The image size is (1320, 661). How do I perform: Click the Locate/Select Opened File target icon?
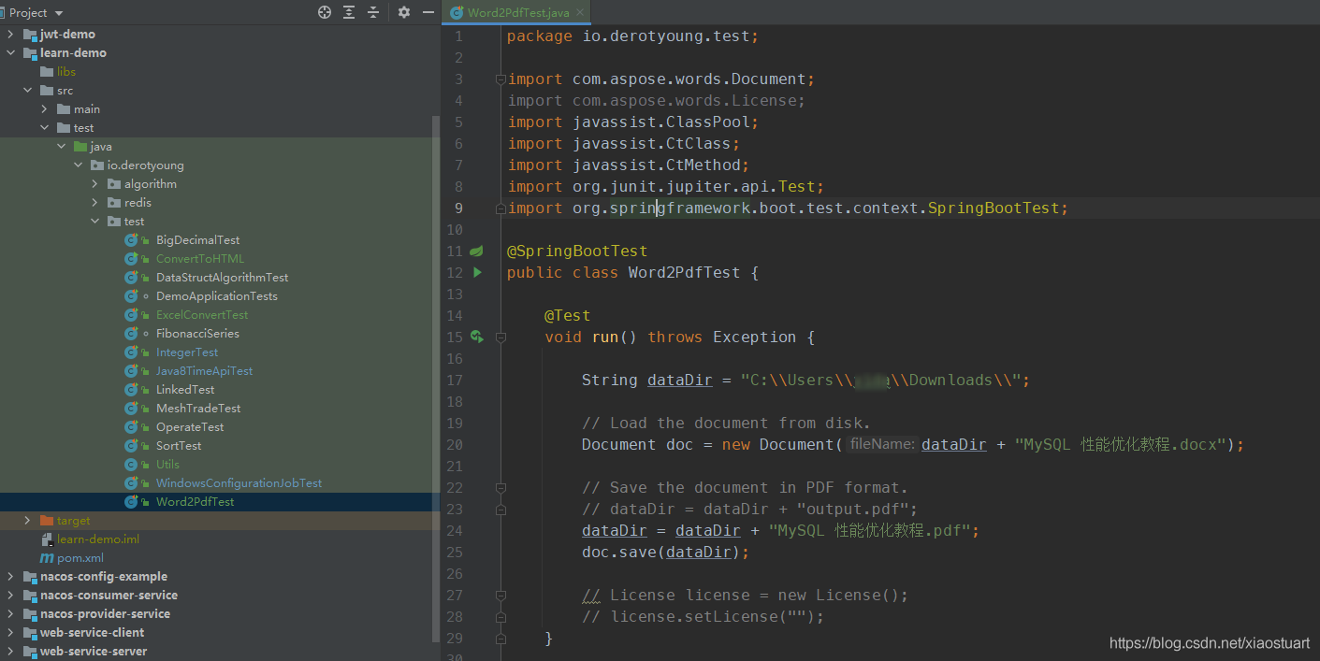pyautogui.click(x=325, y=12)
